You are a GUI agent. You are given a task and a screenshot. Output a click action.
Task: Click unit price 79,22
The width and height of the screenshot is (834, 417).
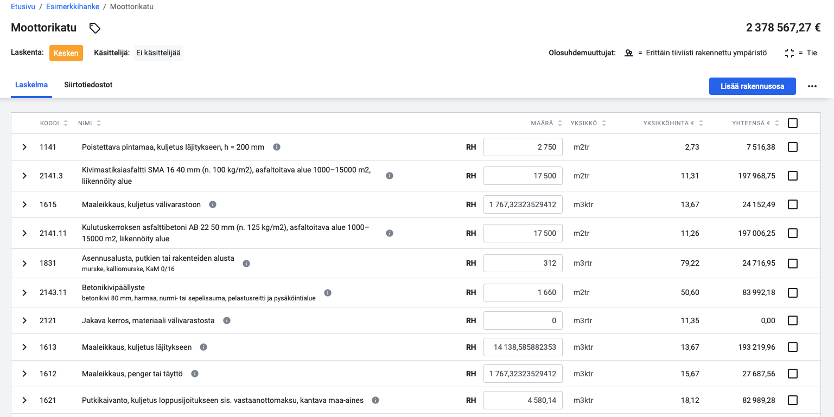[690, 264]
